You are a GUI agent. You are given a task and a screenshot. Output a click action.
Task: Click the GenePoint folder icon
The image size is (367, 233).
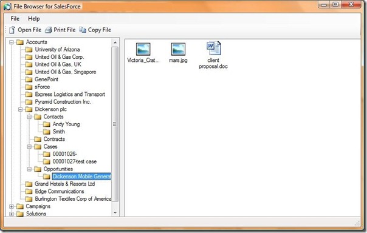[x=29, y=79]
